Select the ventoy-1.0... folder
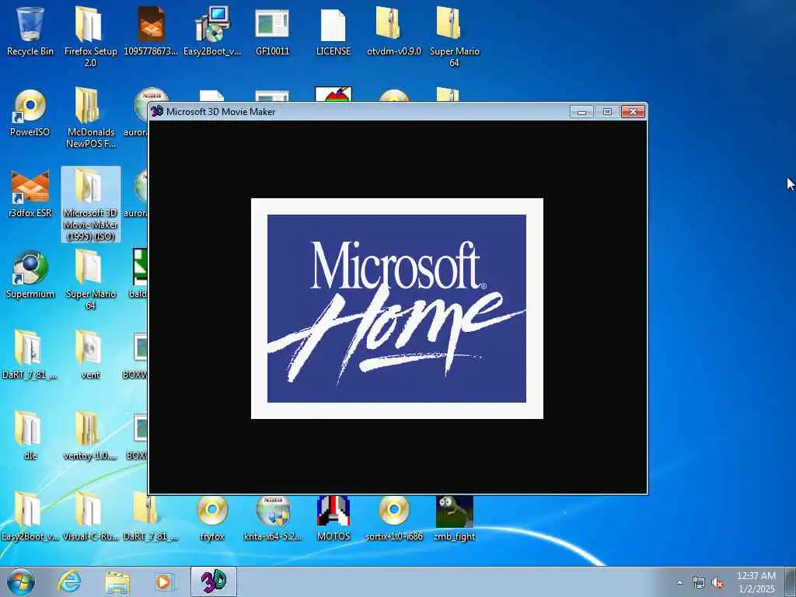Viewport: 796px width, 597px height. tap(90, 436)
